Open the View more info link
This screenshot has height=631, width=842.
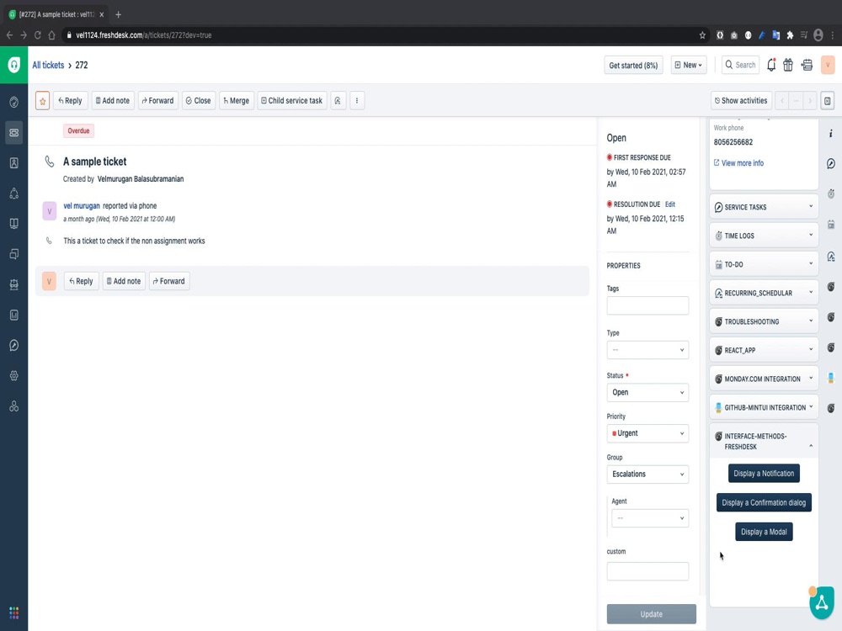point(738,163)
